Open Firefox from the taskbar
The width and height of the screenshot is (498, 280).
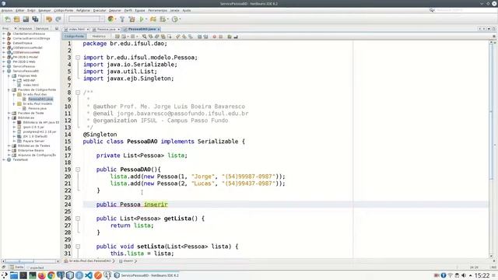[41, 275]
